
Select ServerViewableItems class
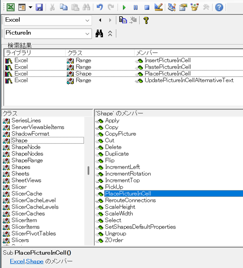38,127
